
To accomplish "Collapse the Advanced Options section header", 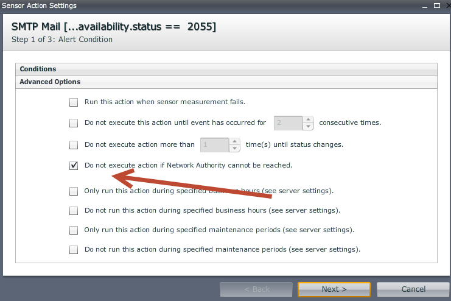I will pos(226,82).
